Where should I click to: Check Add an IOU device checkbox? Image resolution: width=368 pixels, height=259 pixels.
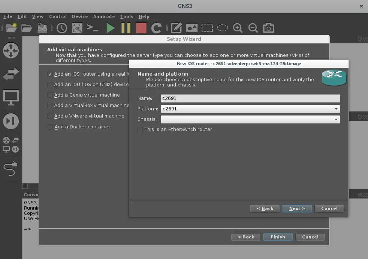pos(50,84)
